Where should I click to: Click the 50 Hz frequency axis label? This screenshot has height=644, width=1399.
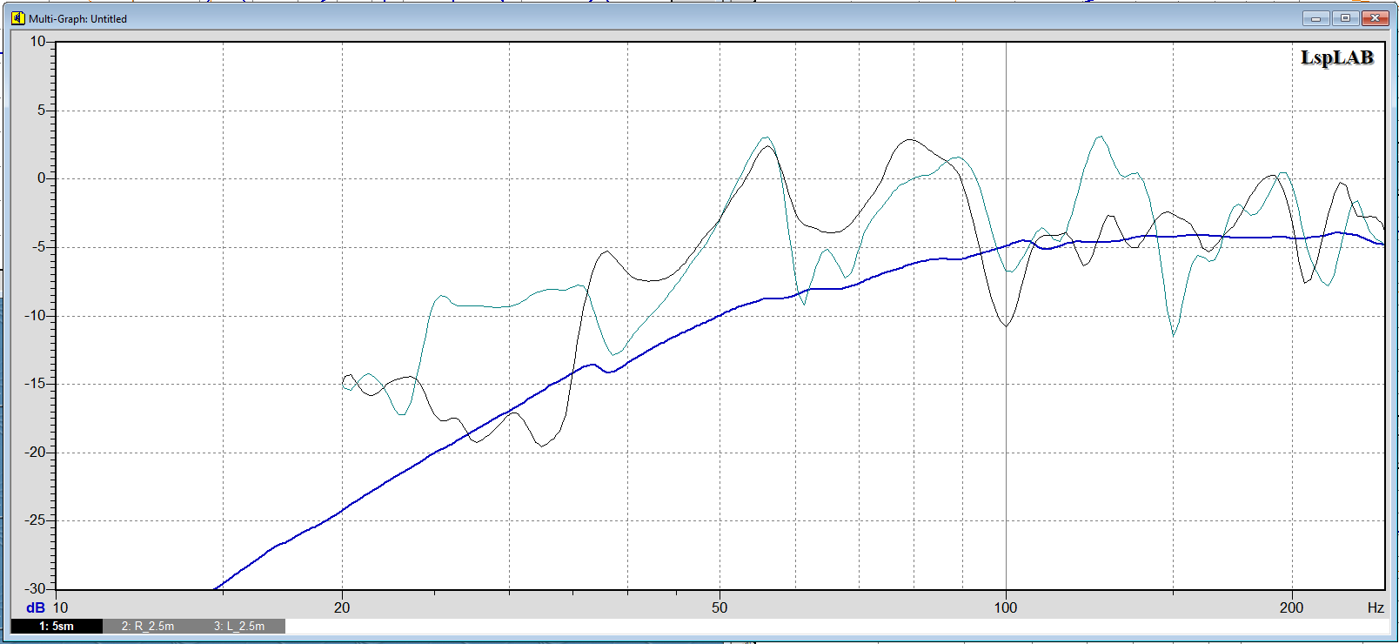point(720,607)
